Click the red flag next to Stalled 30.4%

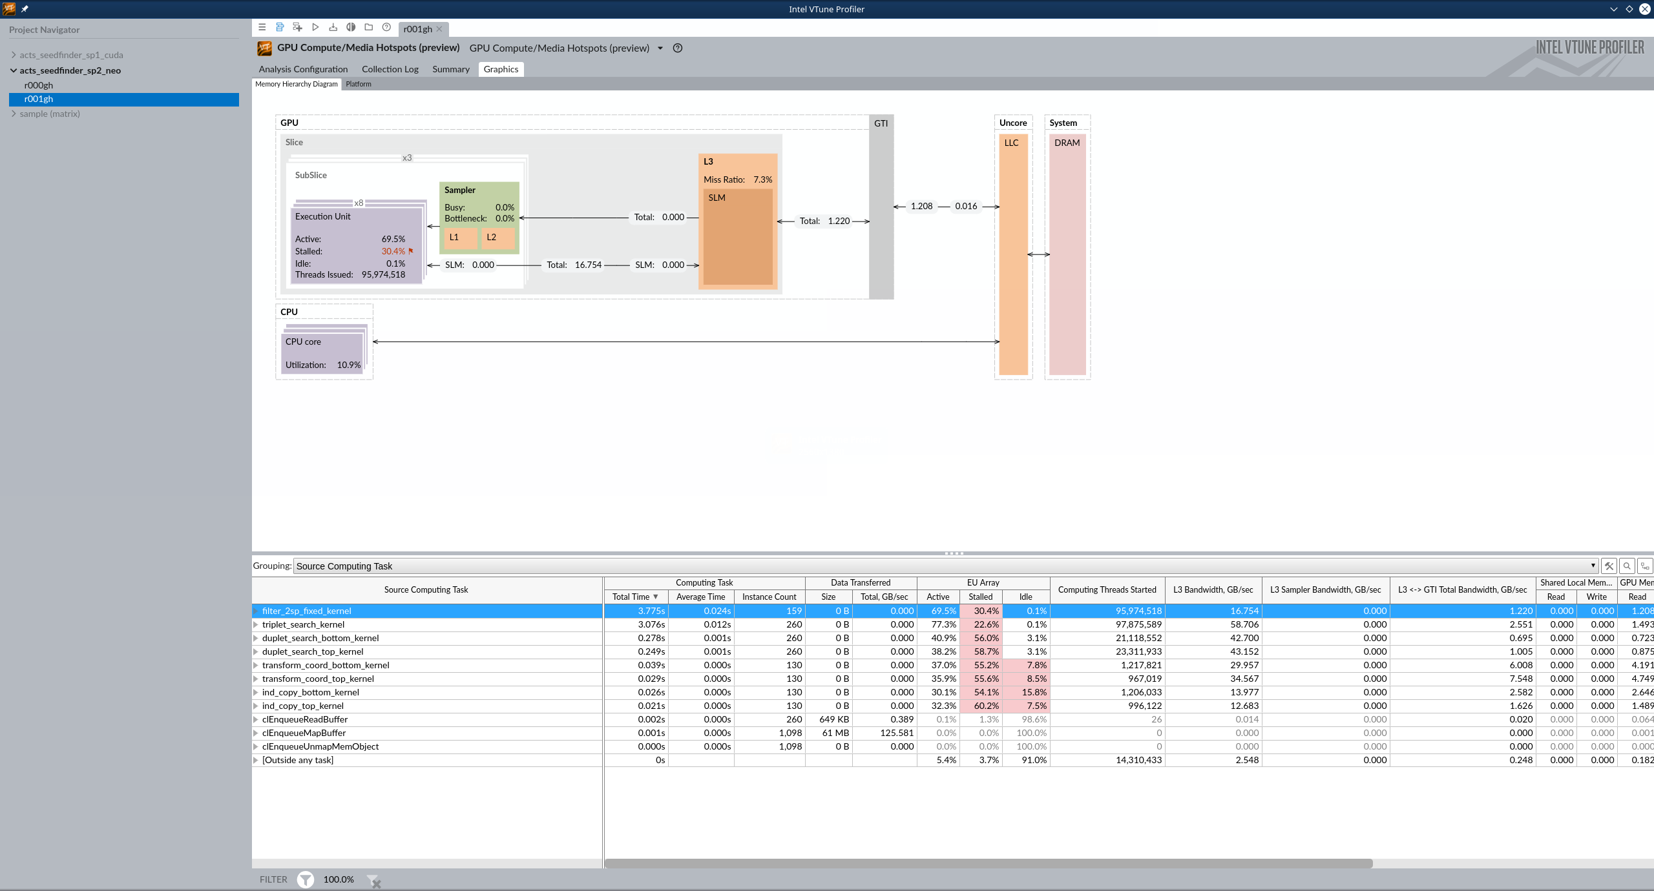pos(410,251)
